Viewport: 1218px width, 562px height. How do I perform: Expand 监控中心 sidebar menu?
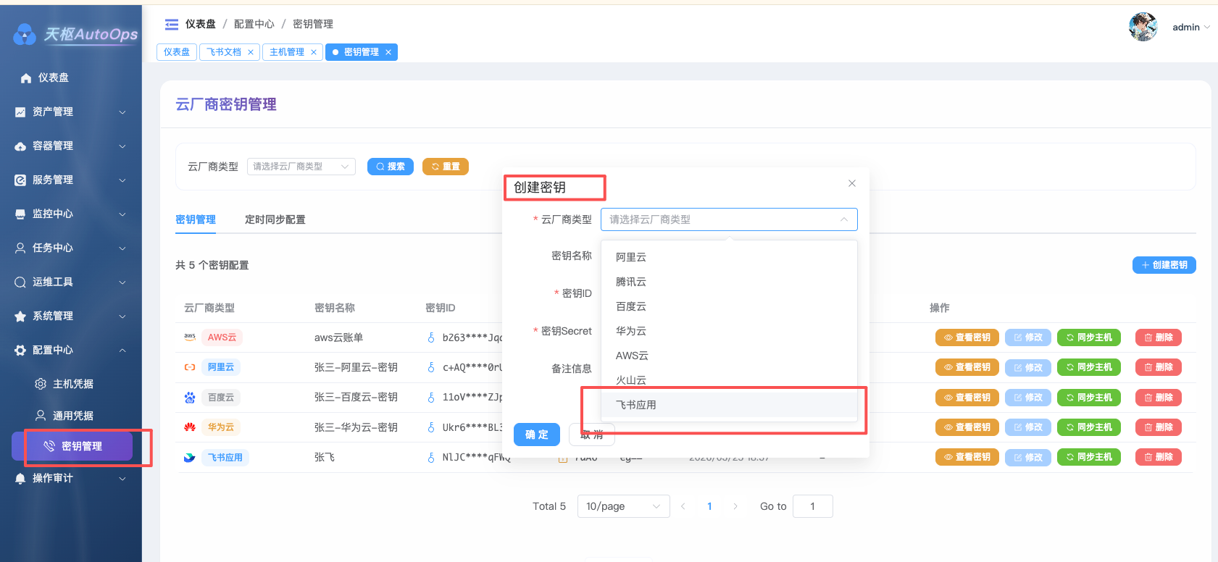coord(71,214)
